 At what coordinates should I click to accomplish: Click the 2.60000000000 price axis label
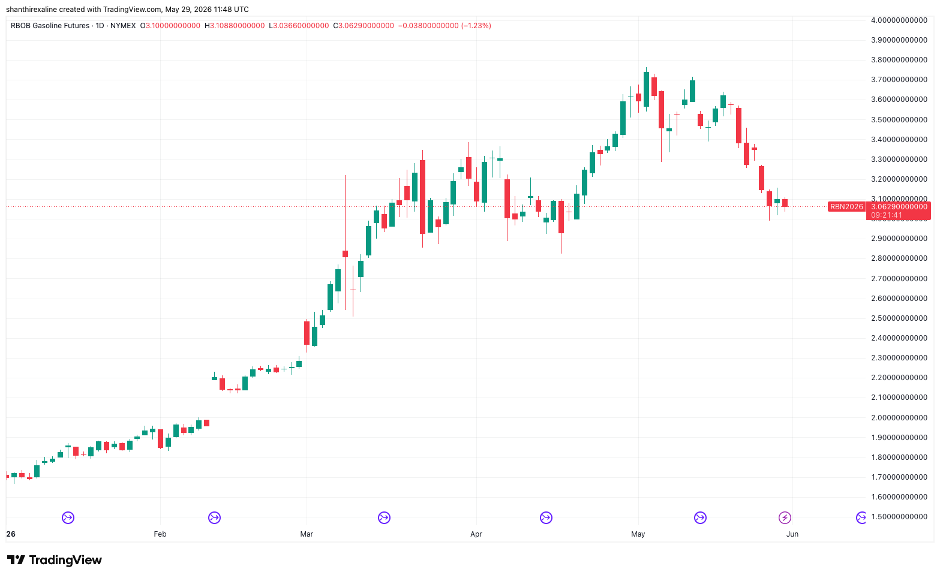(x=899, y=299)
